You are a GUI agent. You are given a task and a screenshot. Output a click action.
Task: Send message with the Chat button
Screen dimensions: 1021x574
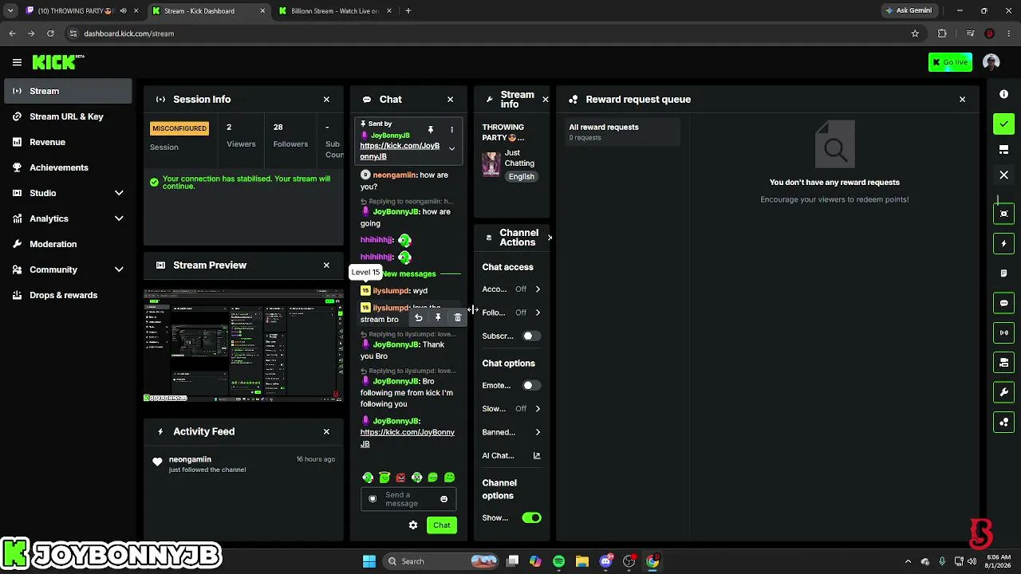442,525
